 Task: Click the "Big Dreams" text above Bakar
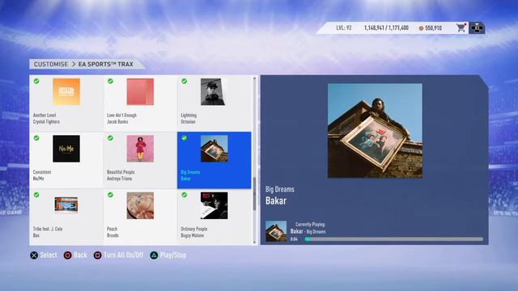[280, 189]
